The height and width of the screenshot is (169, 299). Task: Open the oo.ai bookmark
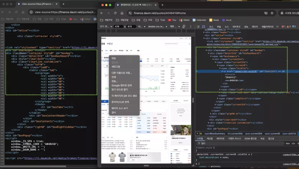(x=227, y=20)
